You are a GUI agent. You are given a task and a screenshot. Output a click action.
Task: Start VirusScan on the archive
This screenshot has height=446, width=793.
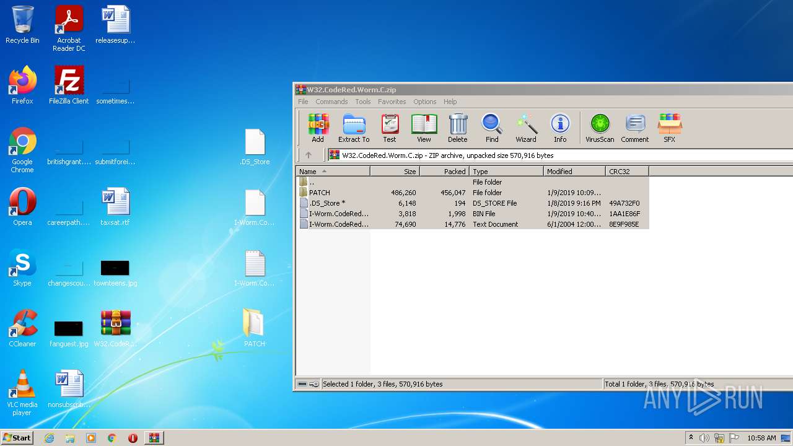coord(600,128)
